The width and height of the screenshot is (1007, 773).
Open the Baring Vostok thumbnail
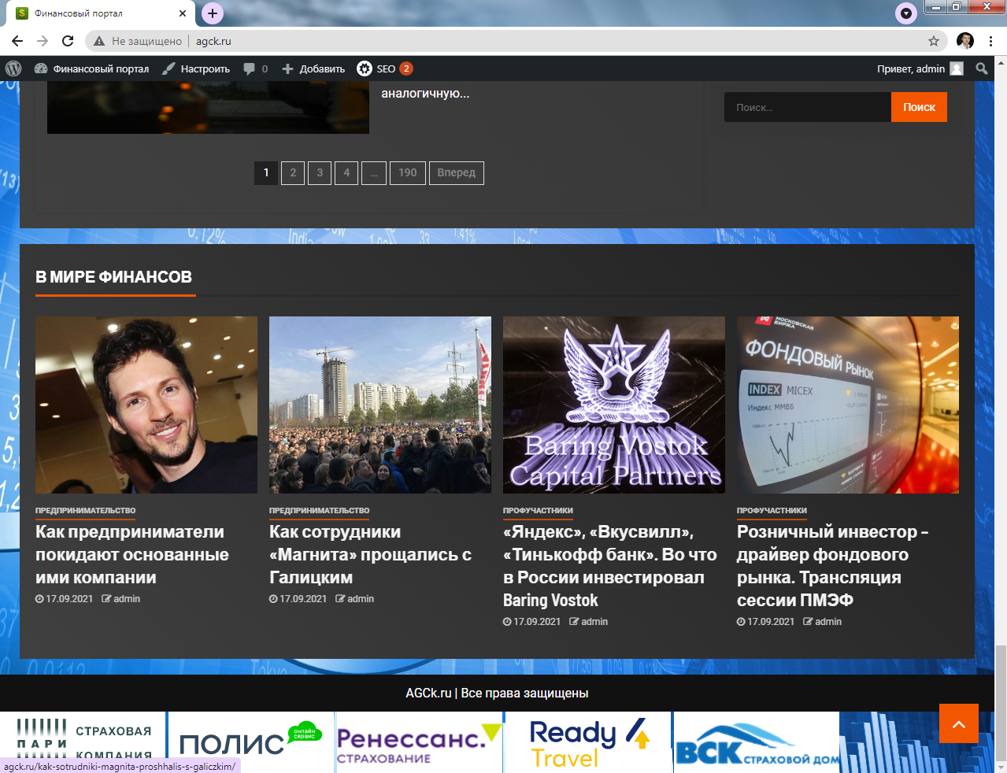[614, 405]
